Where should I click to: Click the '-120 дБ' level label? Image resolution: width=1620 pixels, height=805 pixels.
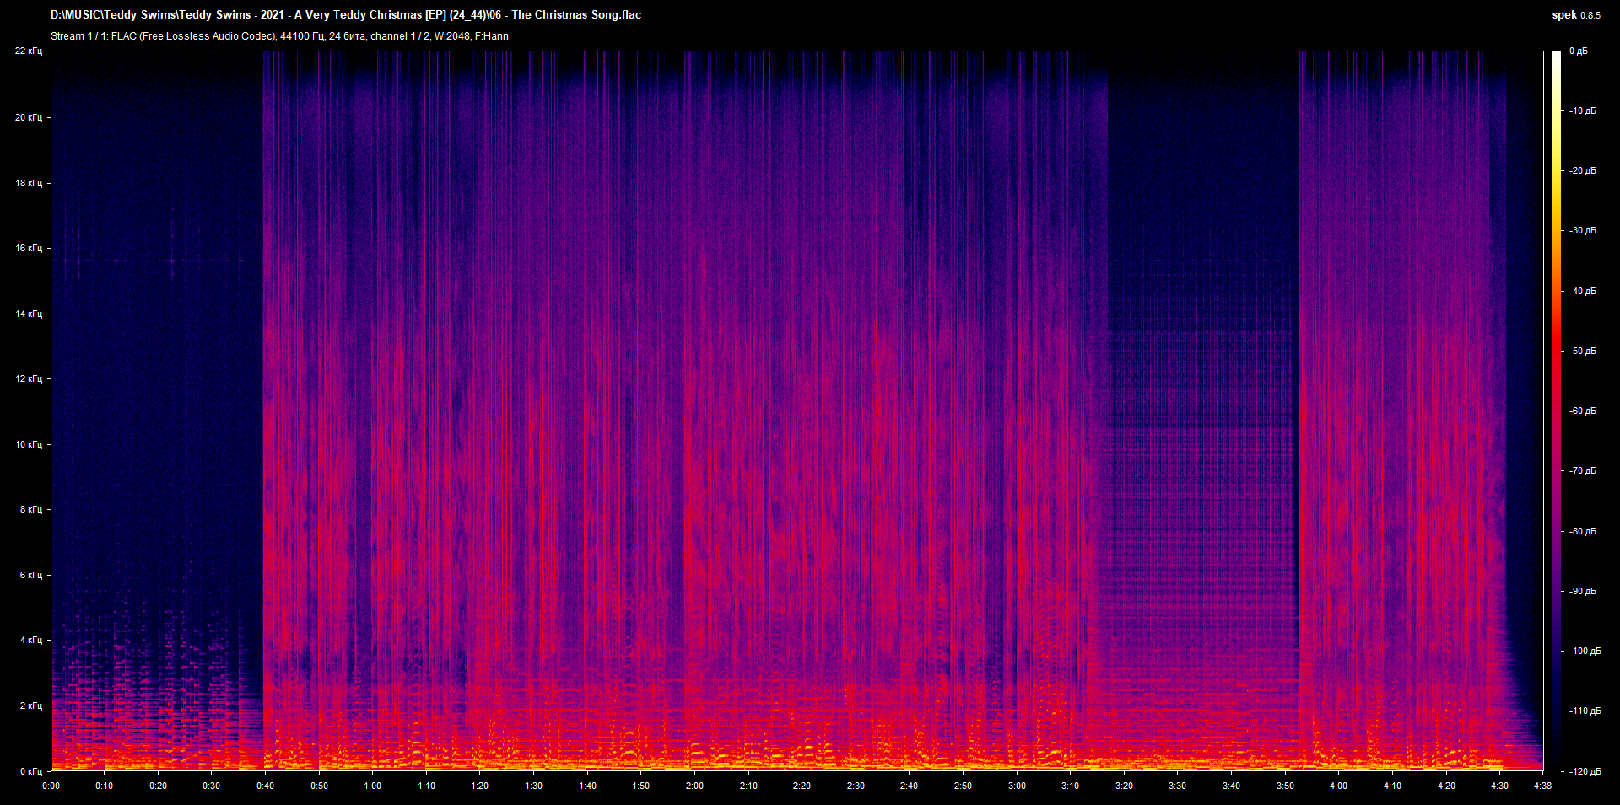point(1585,772)
